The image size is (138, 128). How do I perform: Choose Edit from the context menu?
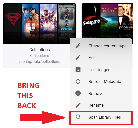point(101,58)
